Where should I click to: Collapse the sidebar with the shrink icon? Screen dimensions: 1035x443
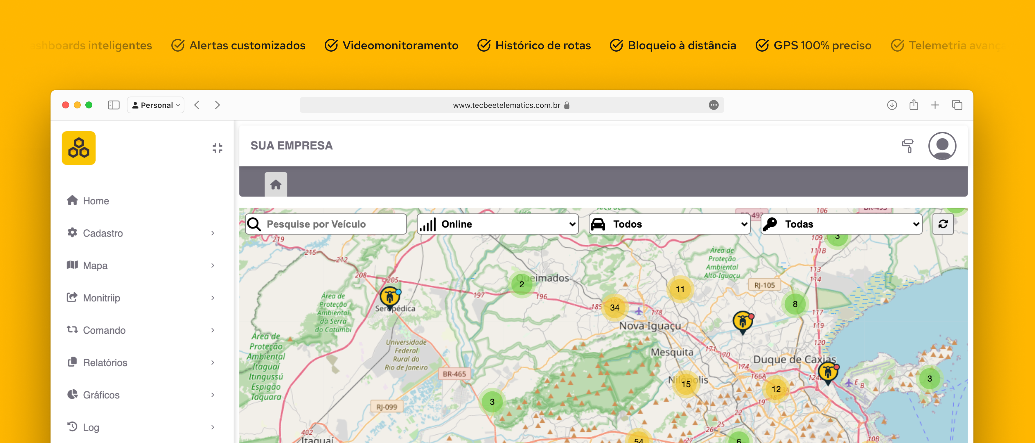pos(217,148)
